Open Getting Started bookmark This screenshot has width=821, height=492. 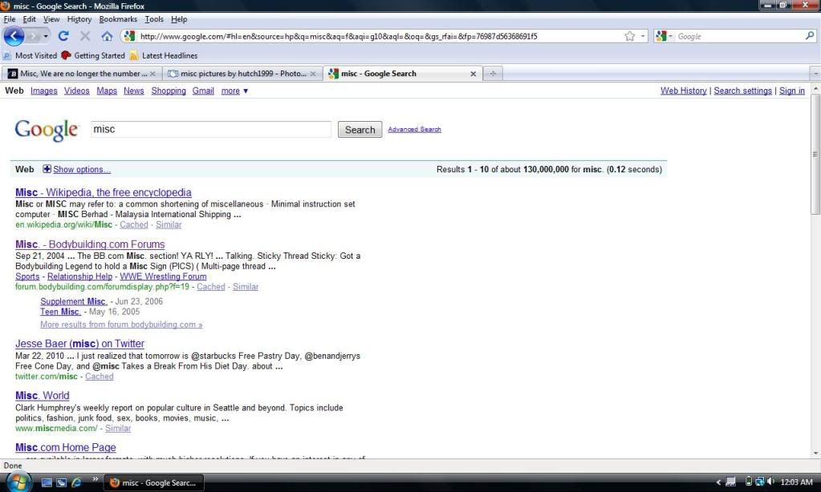coord(93,55)
